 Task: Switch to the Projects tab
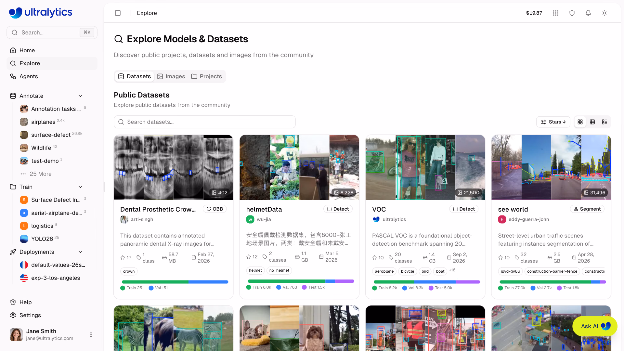click(207, 76)
